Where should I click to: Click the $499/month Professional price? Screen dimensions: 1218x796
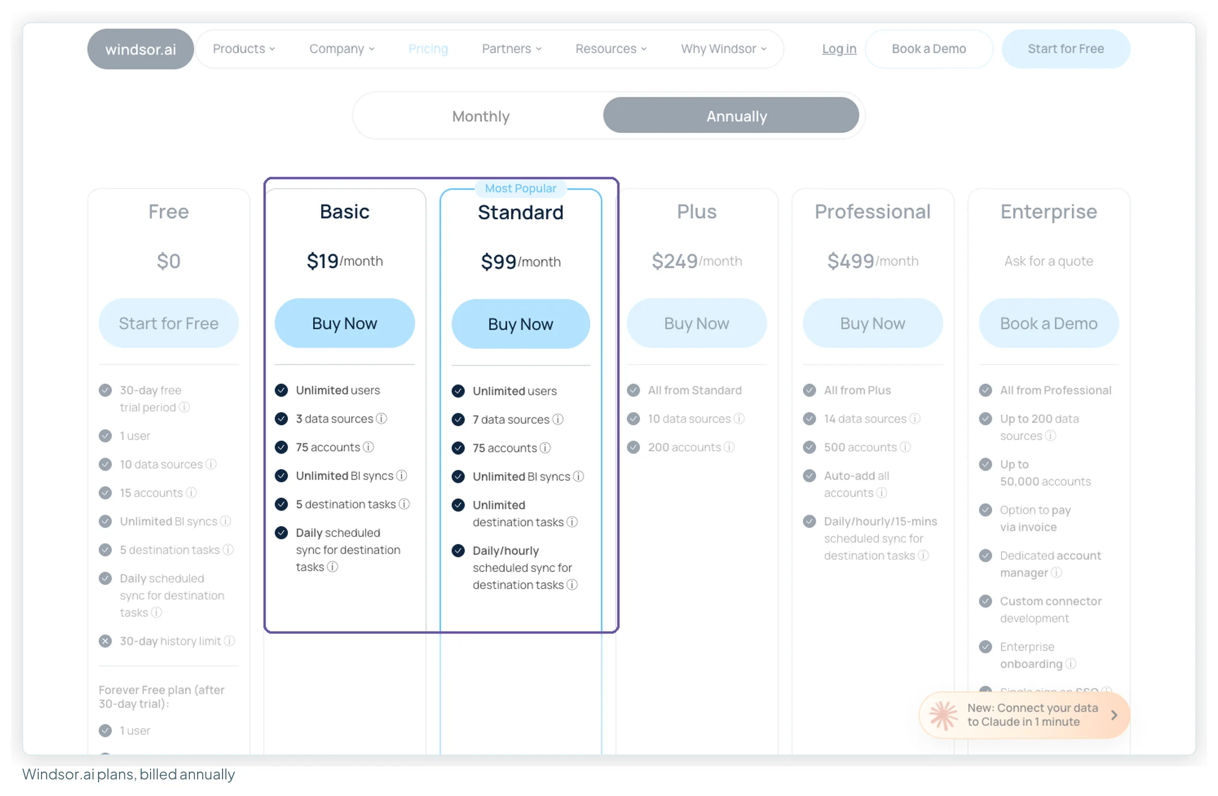[873, 261]
